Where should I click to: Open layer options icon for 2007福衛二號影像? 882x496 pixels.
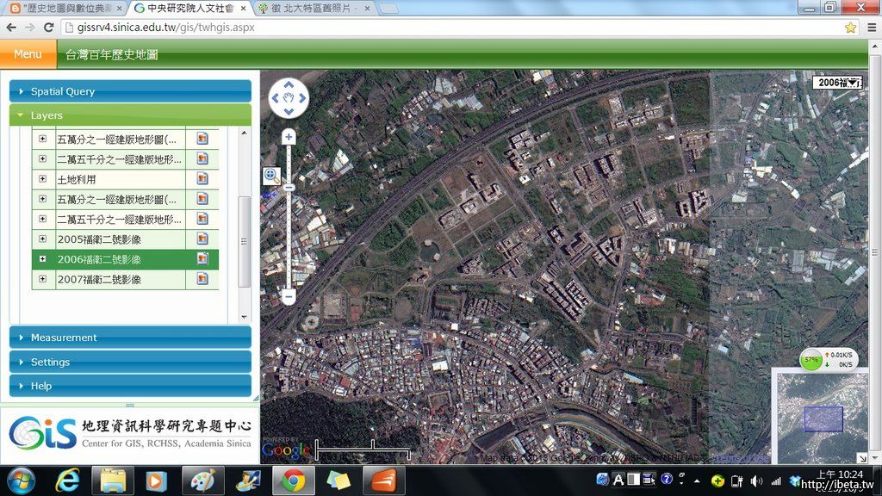[202, 279]
